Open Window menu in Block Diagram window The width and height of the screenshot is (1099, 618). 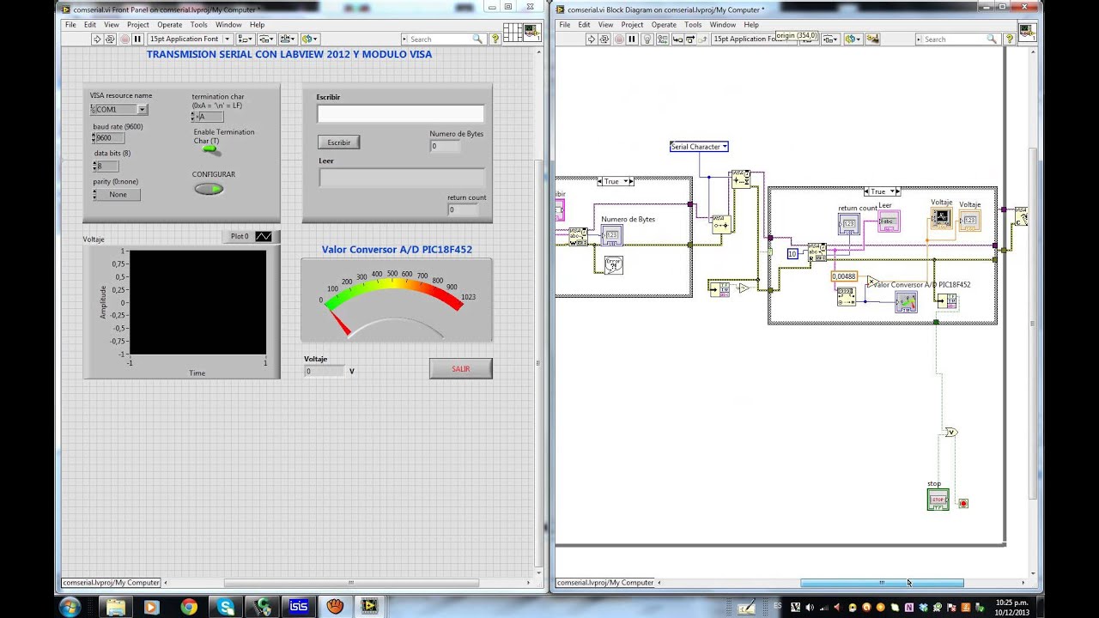tap(722, 25)
